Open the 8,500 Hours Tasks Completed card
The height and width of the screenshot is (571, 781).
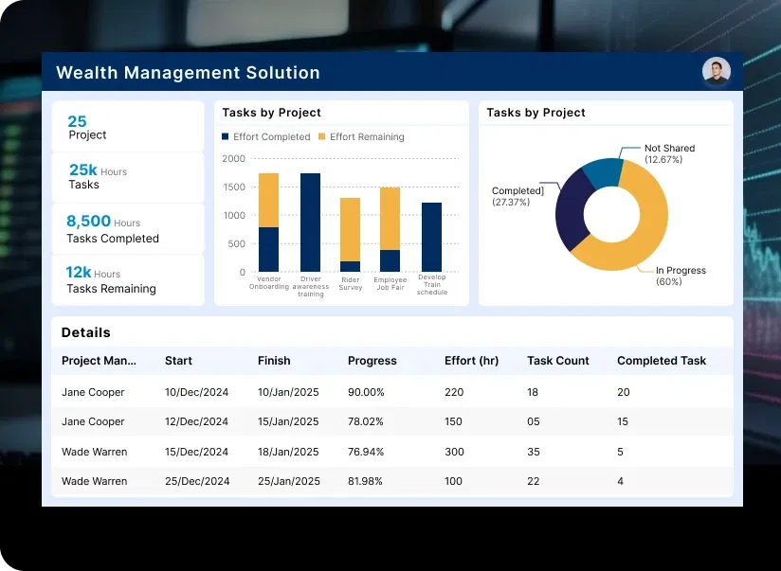click(127, 229)
